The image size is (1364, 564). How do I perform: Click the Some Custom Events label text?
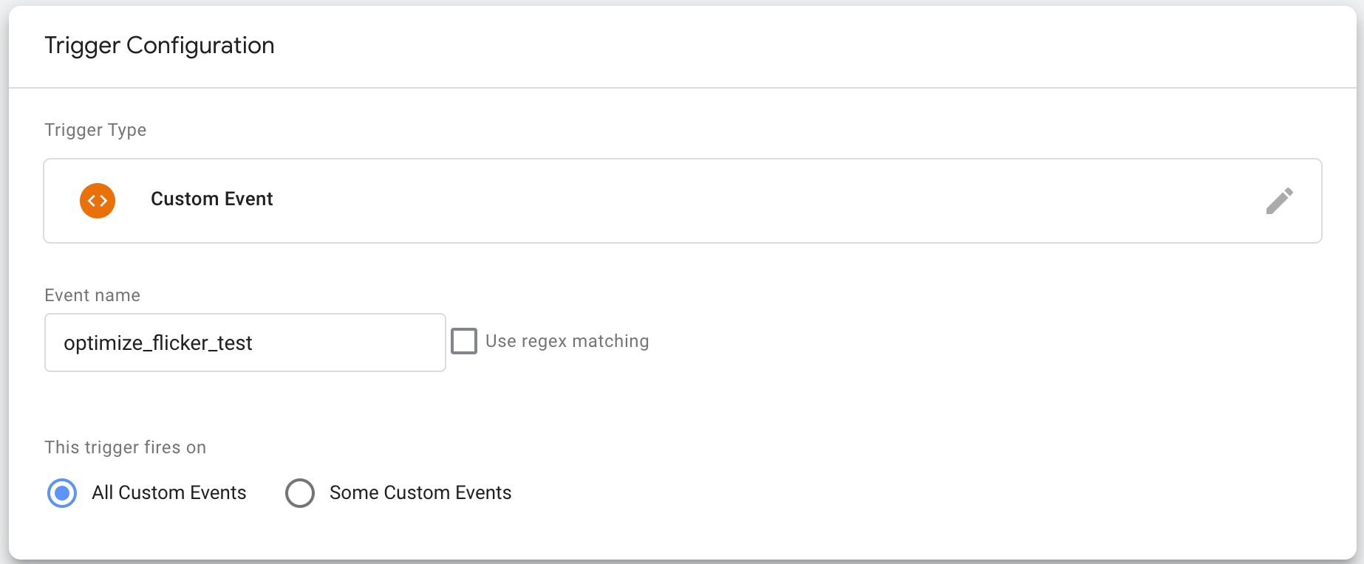420,493
